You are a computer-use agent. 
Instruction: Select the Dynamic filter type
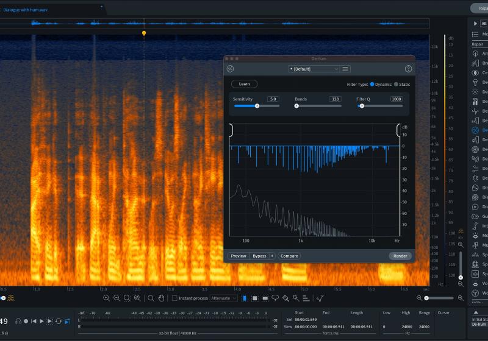click(372, 84)
